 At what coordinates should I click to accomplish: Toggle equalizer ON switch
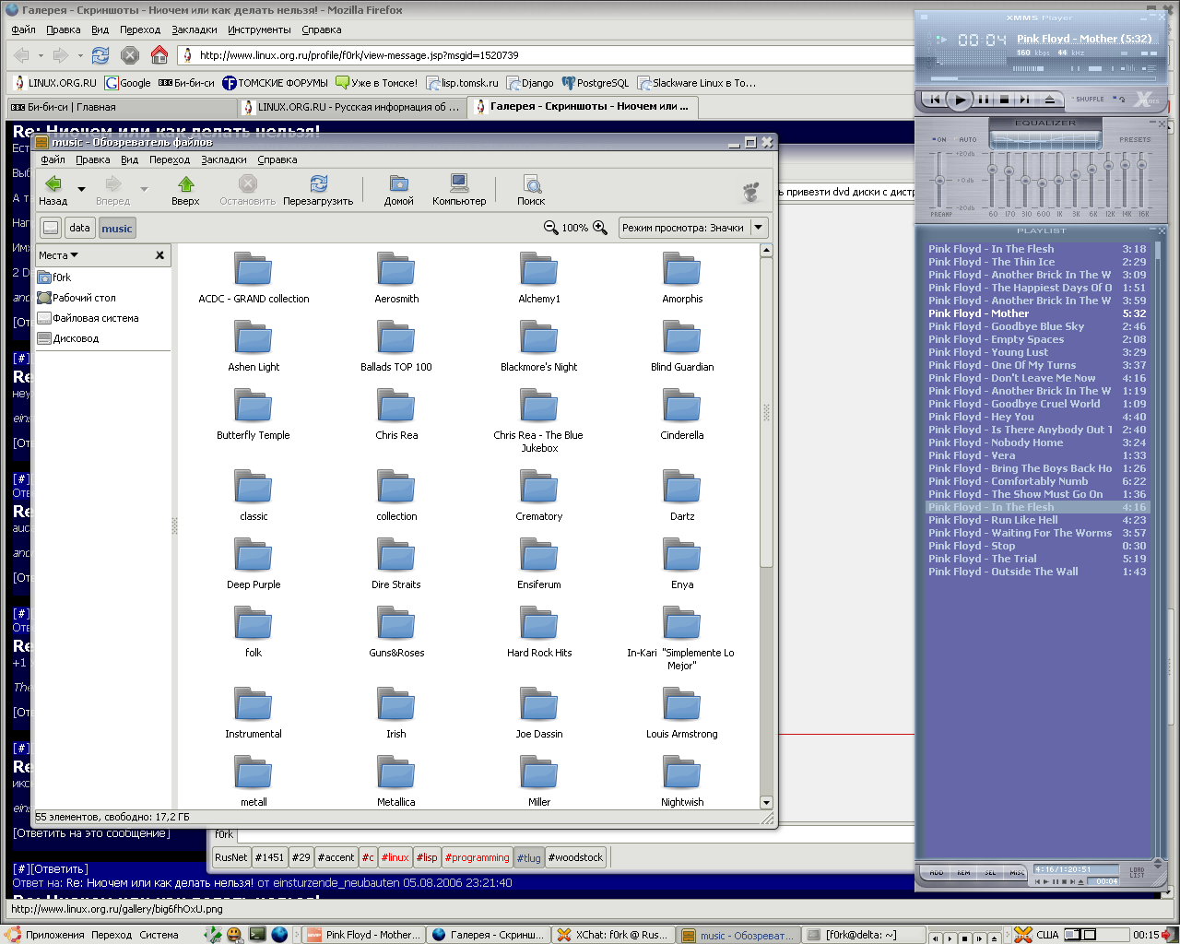(939, 140)
